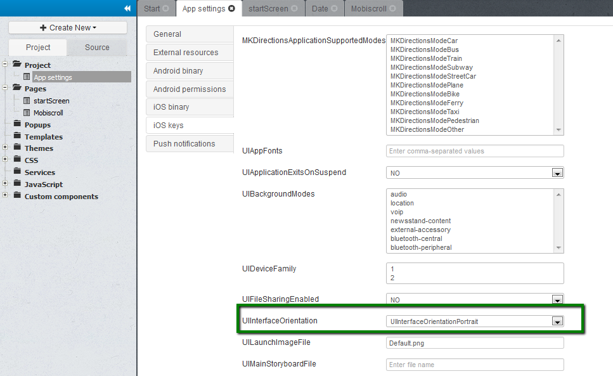Close the startScreen tab via x icon
The width and height of the screenshot is (613, 376).
pos(295,9)
